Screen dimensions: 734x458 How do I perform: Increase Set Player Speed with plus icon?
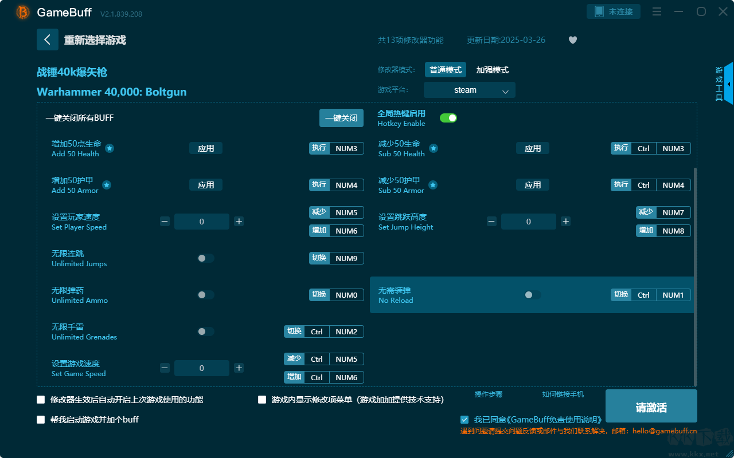pos(239,222)
